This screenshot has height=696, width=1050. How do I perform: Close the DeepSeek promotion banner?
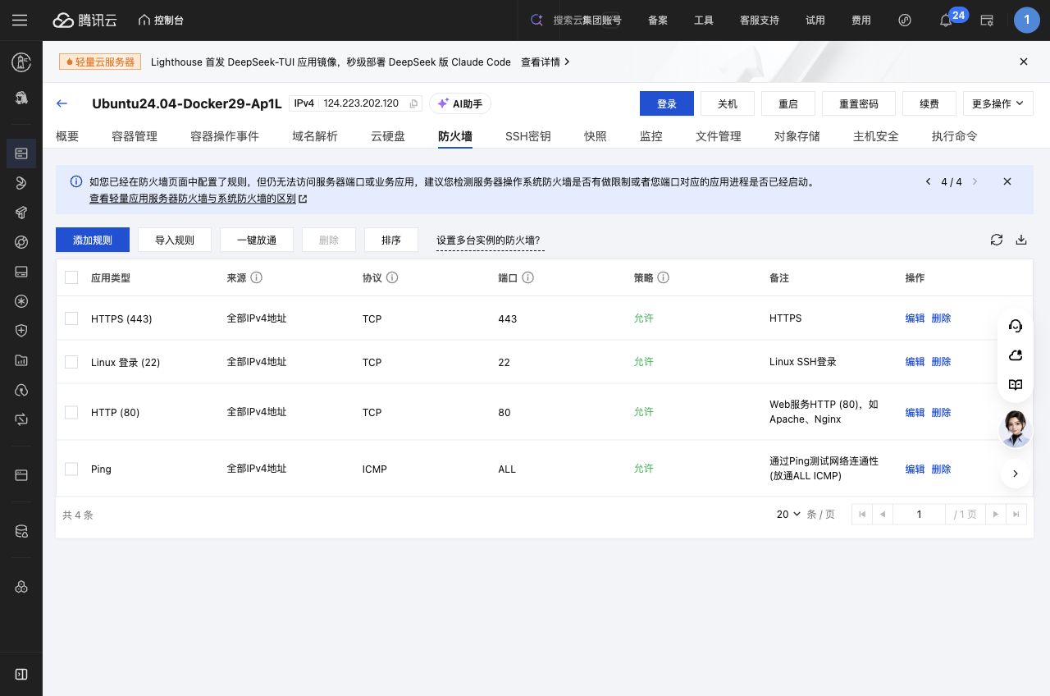coord(1023,62)
